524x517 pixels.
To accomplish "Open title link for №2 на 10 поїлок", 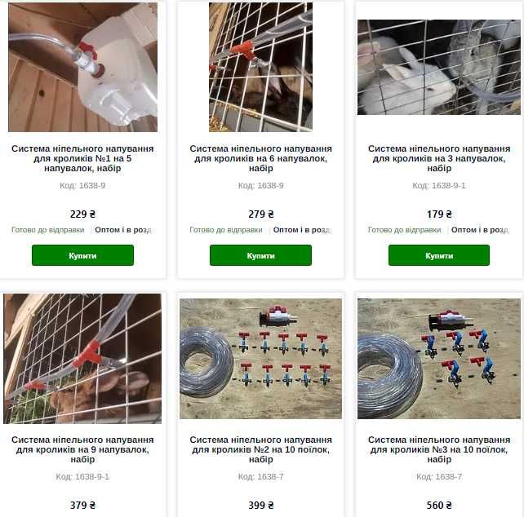I will 260,449.
